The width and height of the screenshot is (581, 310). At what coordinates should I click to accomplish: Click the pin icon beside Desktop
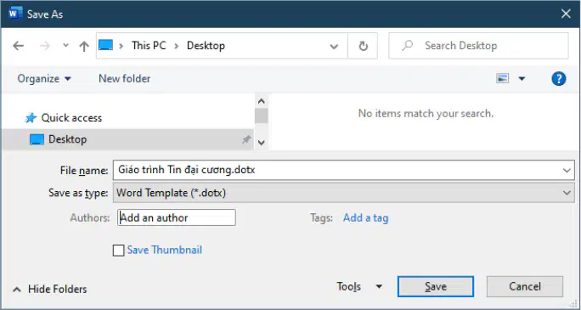pos(246,139)
